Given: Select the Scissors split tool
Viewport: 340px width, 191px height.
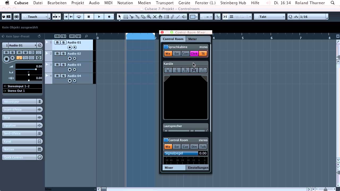Looking at the screenshot, I should point(131,17).
